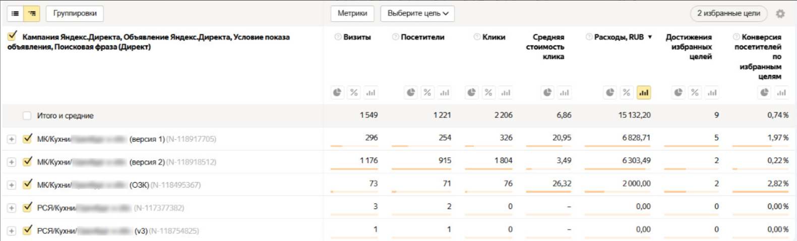The width and height of the screenshot is (797, 241).
Task: Open the Выберите цель dropdown
Action: coord(417,14)
